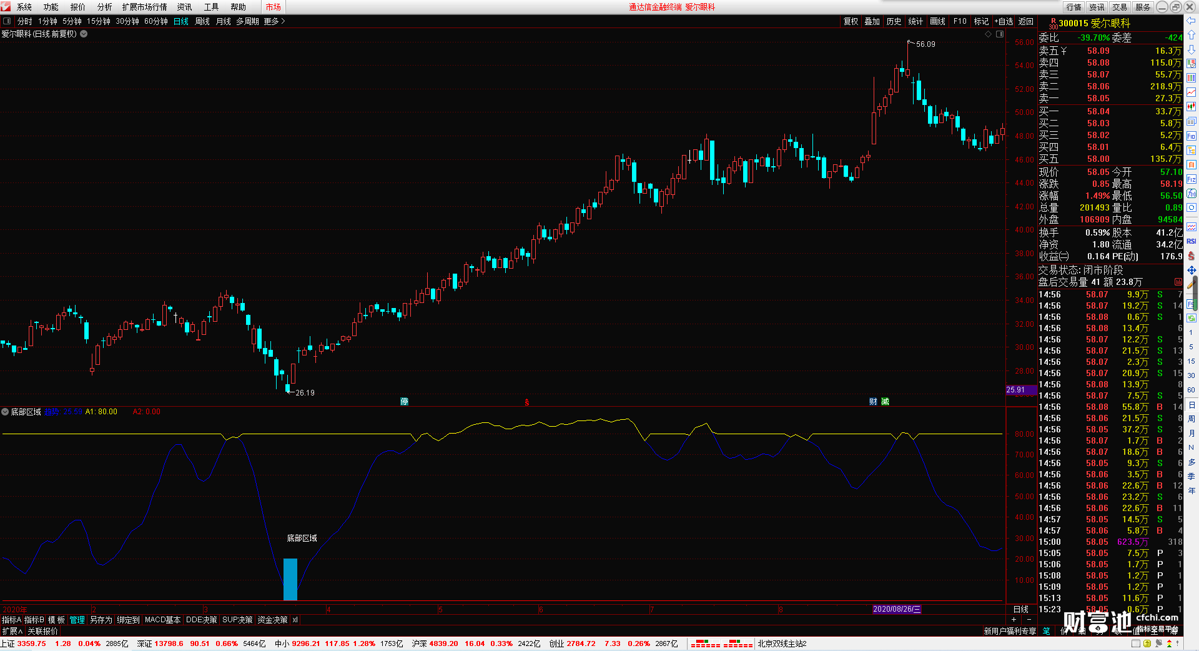Open the 系统 menu
Screen dimensions: 1199x651
pos(24,7)
